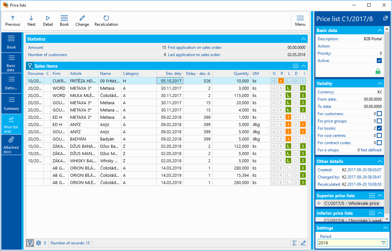Collapse the Settings section
This screenshot has height=251, width=392.
[x=385, y=228]
